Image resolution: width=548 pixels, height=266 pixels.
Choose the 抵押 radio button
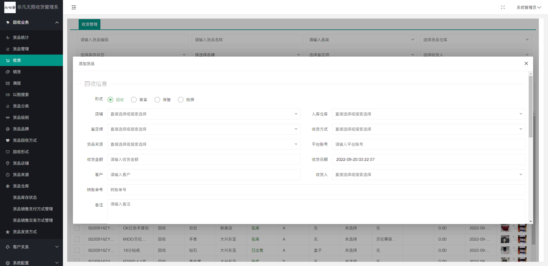pyautogui.click(x=181, y=100)
